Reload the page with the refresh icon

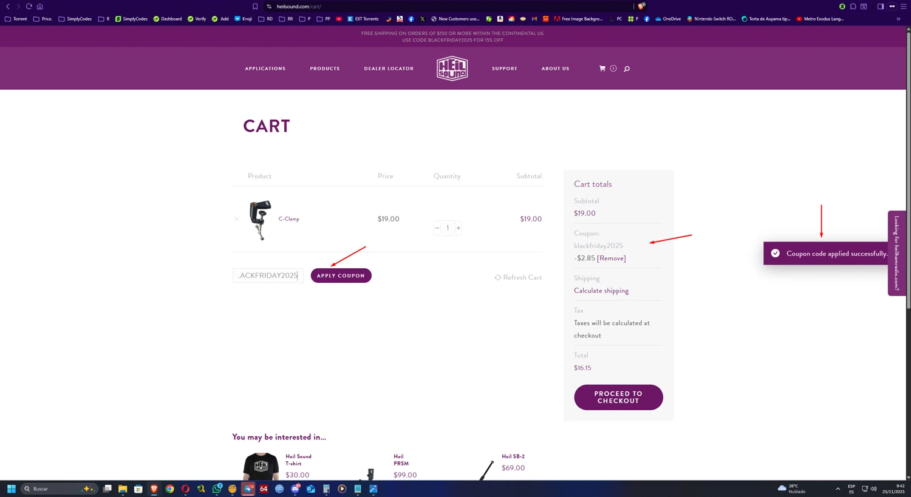pos(29,6)
